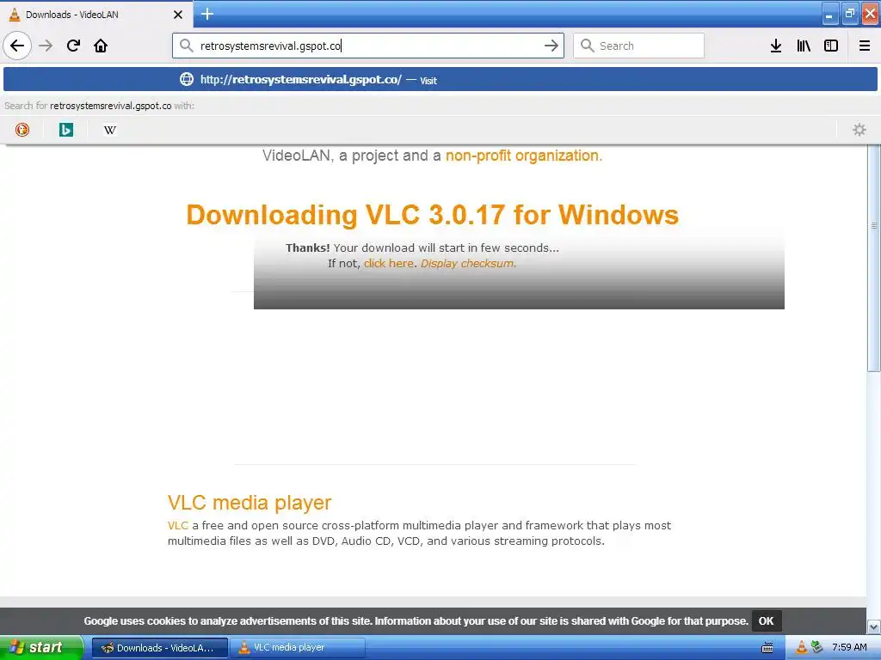Search with DuckDuckGo one-off engine
This screenshot has width=881, height=660.
[x=22, y=130]
